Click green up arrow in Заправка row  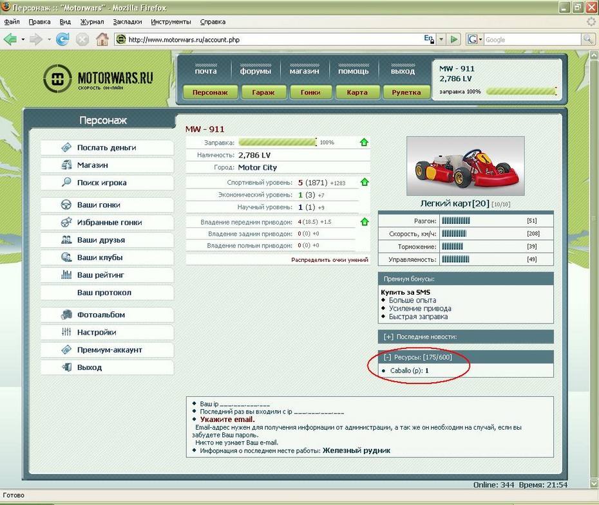(364, 142)
